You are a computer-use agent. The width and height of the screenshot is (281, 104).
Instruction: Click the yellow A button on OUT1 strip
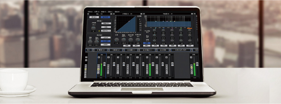pyautogui.click(x=192, y=67)
